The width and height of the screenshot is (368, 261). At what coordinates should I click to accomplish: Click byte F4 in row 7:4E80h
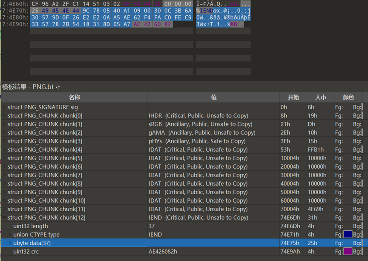(x=147, y=17)
